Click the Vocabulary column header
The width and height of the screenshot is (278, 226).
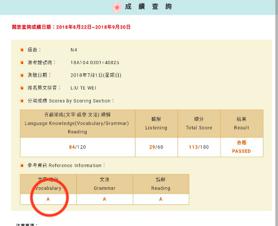coord(48,184)
